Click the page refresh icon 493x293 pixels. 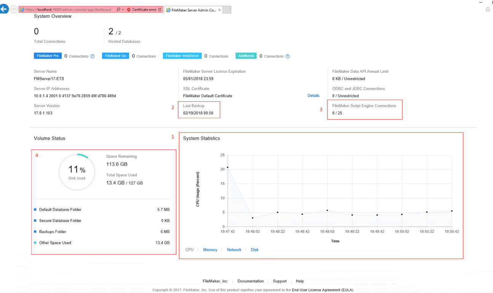tap(160, 9)
